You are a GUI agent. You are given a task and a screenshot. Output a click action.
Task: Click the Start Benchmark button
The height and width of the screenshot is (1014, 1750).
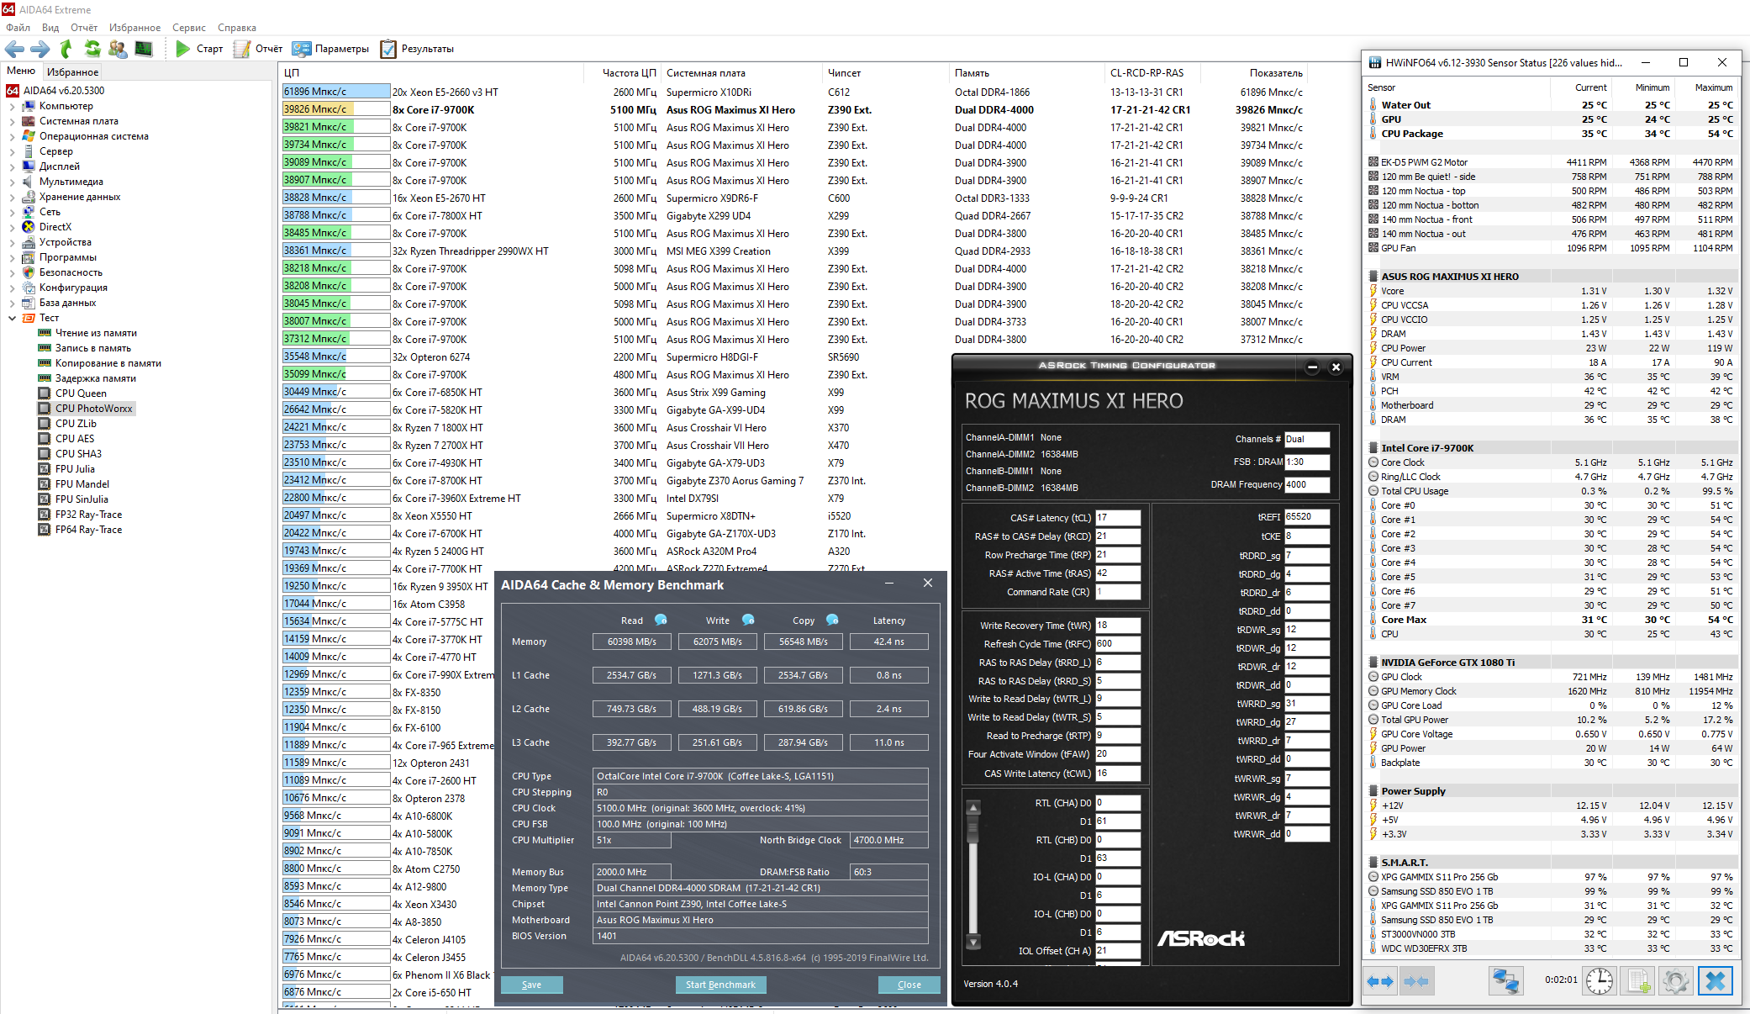(x=720, y=985)
